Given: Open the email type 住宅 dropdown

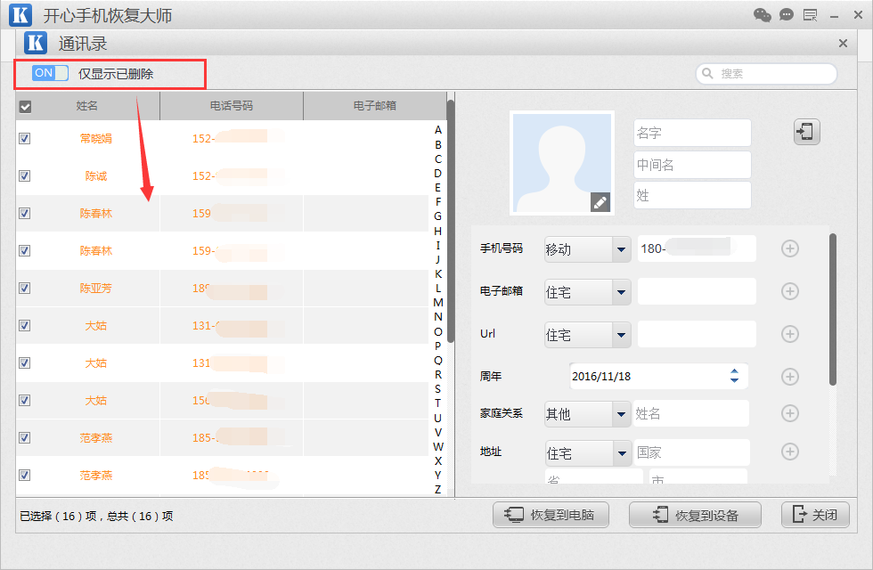Looking at the screenshot, I should [x=587, y=292].
